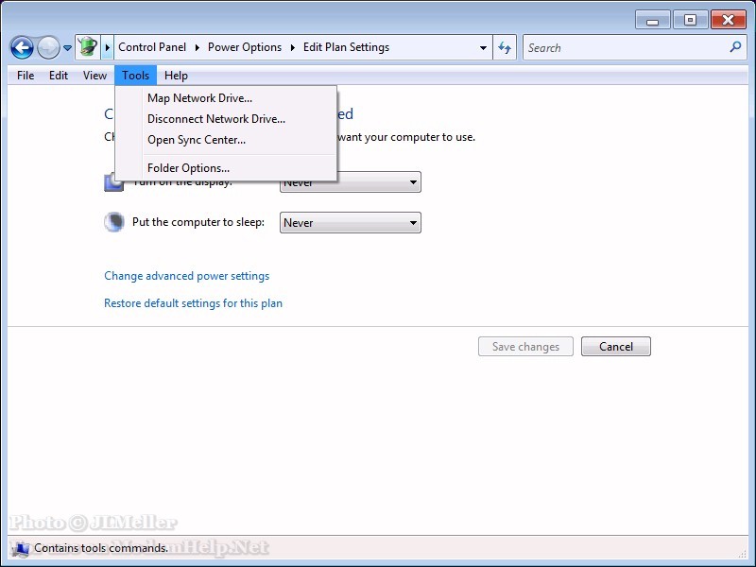Select Folder Options in Tools menu
The height and width of the screenshot is (567, 756).
pyautogui.click(x=188, y=168)
